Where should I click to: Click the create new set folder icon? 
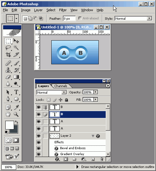point(74,159)
